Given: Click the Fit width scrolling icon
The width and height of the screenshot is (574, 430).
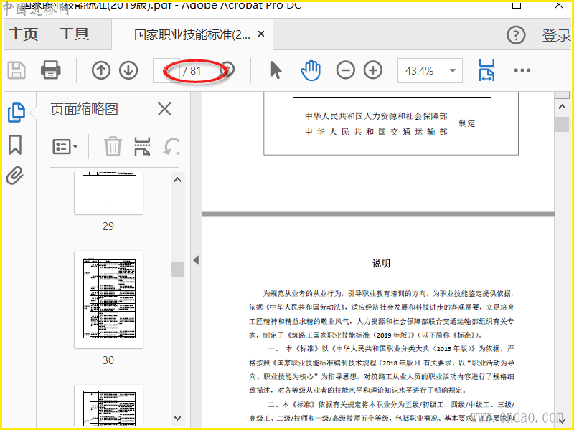Looking at the screenshot, I should 486,70.
